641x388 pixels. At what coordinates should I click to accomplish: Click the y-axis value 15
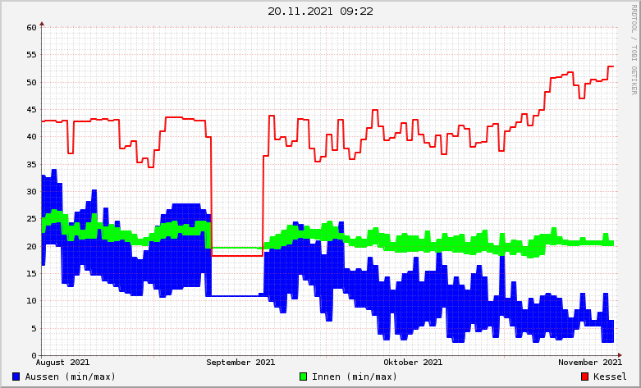coord(31,274)
